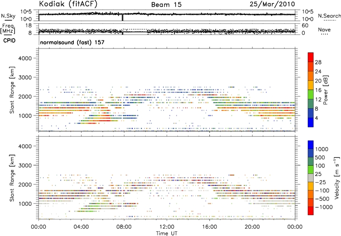The width and height of the screenshot is (341, 236).
Task: Click the gray segment of Velocity colorbar
Action: [311, 178]
